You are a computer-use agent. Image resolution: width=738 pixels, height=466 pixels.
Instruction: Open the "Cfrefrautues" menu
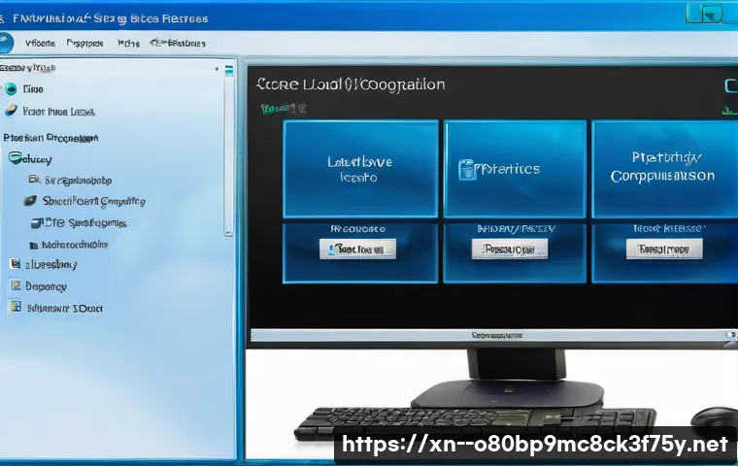(178, 44)
